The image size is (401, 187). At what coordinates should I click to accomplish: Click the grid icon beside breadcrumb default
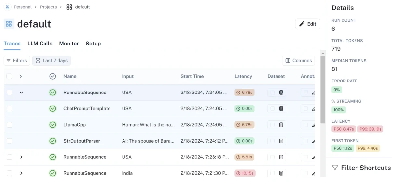coord(69,7)
